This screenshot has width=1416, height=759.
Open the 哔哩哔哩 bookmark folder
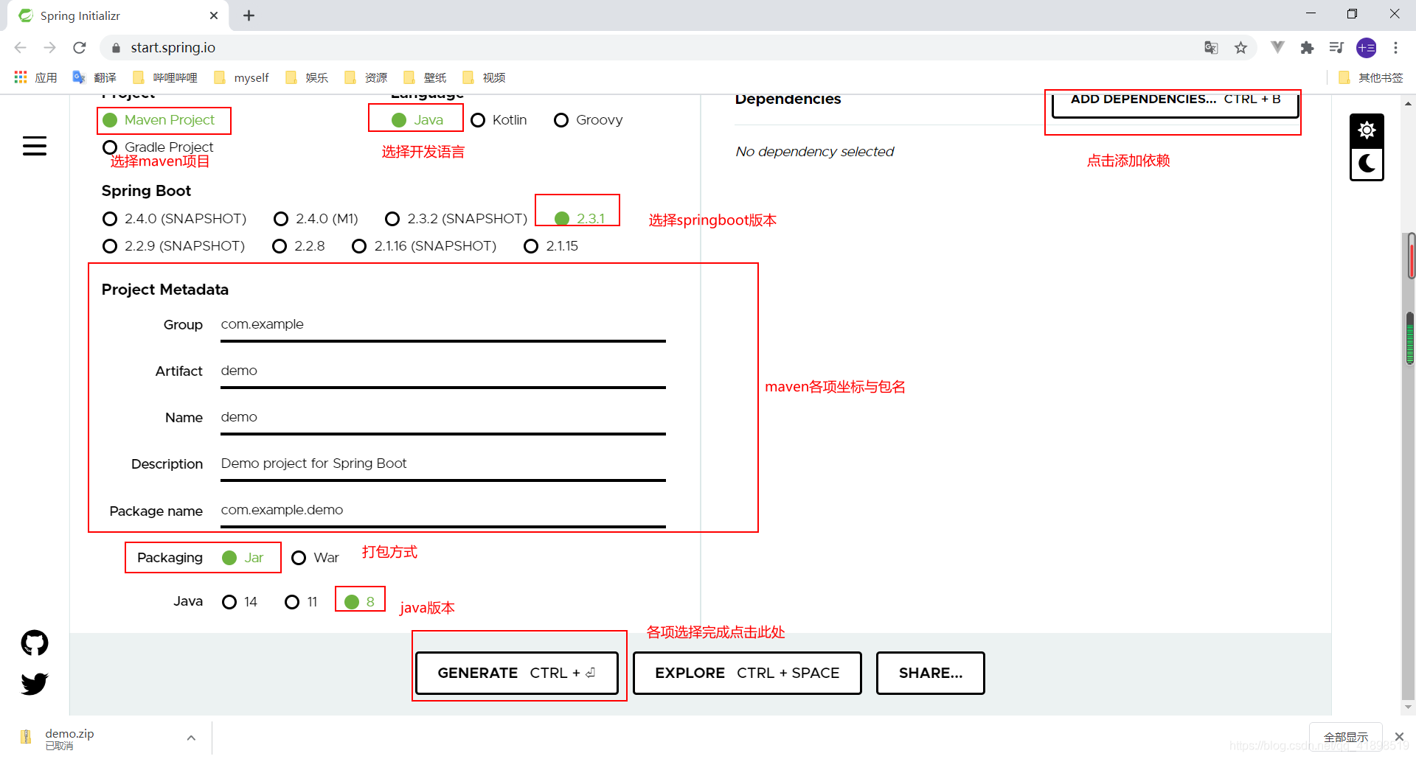point(165,77)
